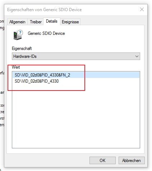Cancel with the Abbrechen button

(x=132, y=161)
